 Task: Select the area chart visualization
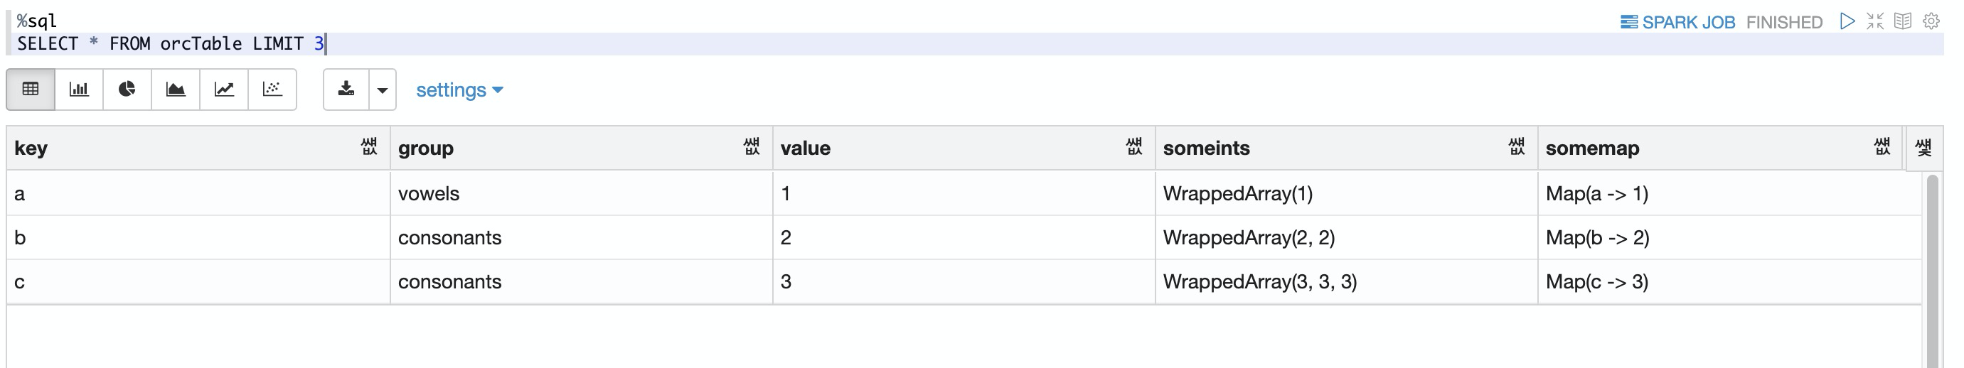pos(176,89)
